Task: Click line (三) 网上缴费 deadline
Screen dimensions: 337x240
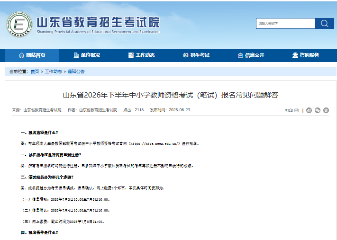Action: (x=64, y=222)
